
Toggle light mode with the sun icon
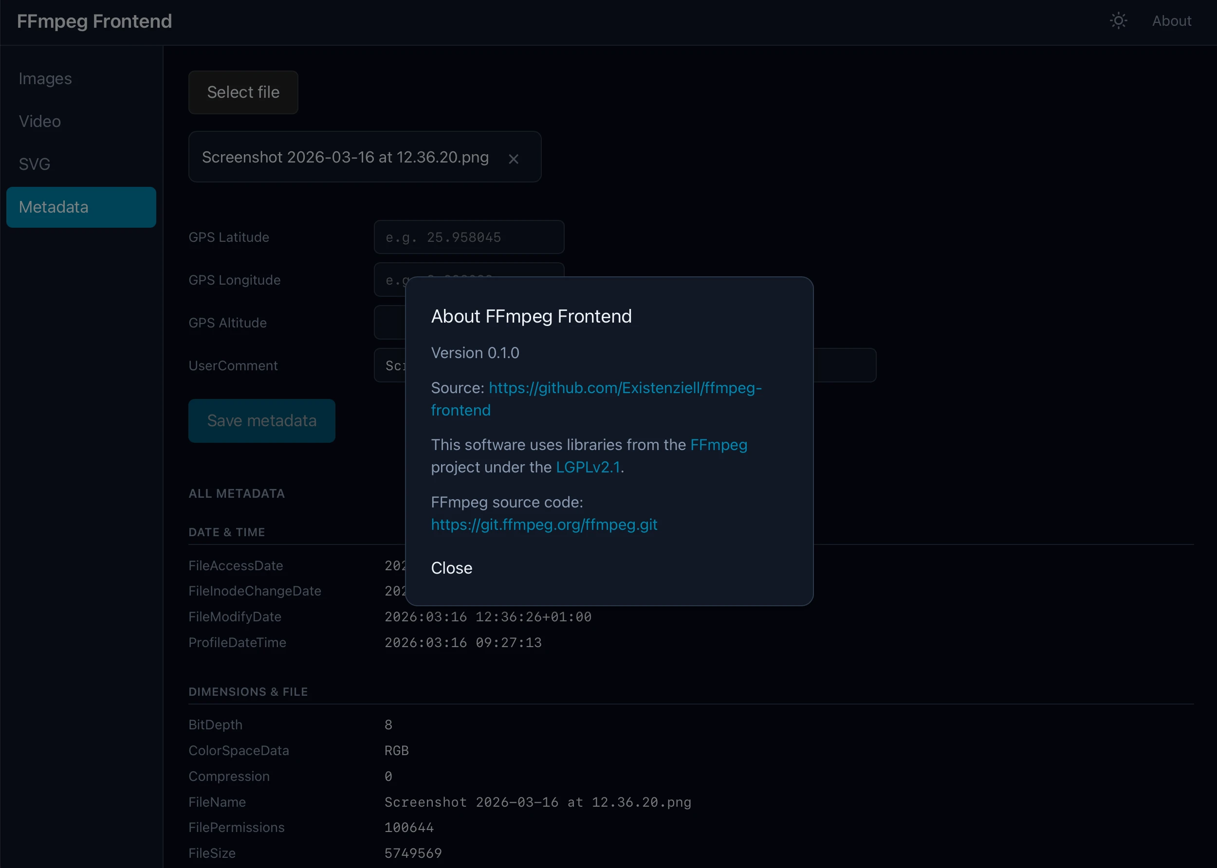point(1119,21)
